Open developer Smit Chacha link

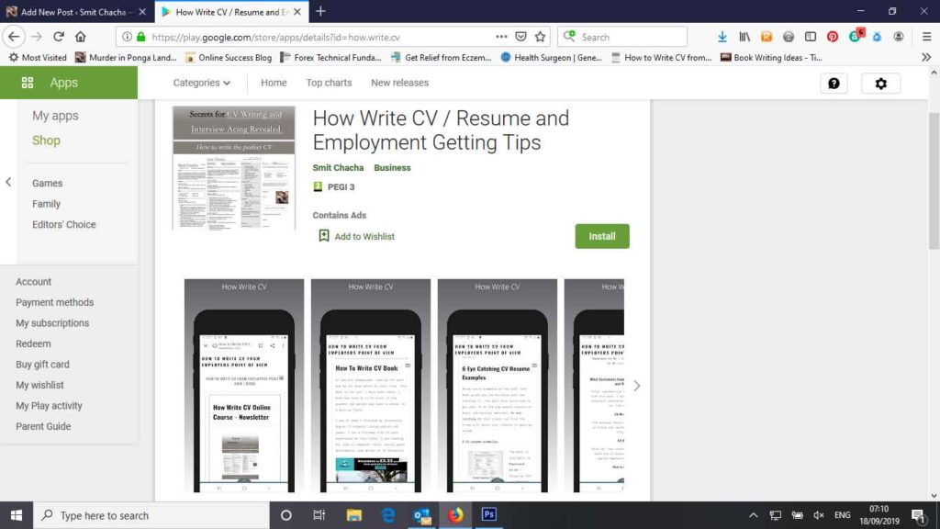tap(338, 168)
